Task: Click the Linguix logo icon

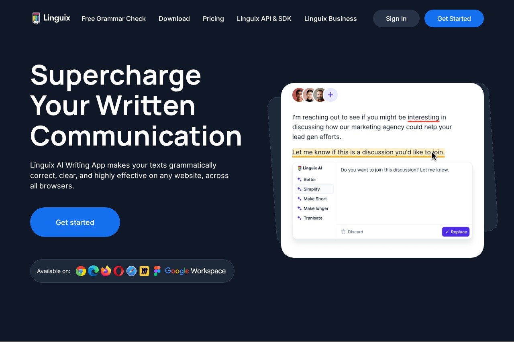Action: 36,18
